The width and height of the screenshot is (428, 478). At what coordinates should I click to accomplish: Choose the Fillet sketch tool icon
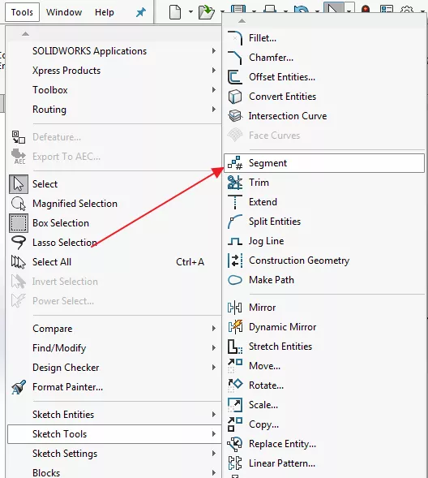(x=235, y=38)
